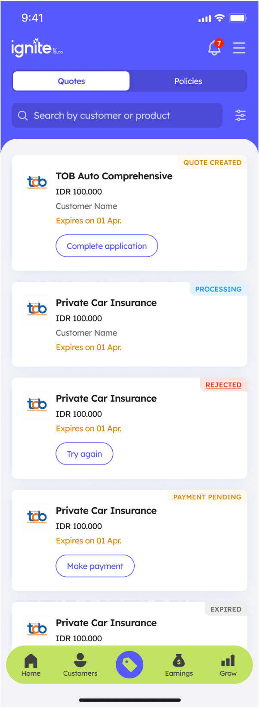Focus the customer or product search field
Image resolution: width=259 pixels, height=708 pixels.
click(x=117, y=115)
